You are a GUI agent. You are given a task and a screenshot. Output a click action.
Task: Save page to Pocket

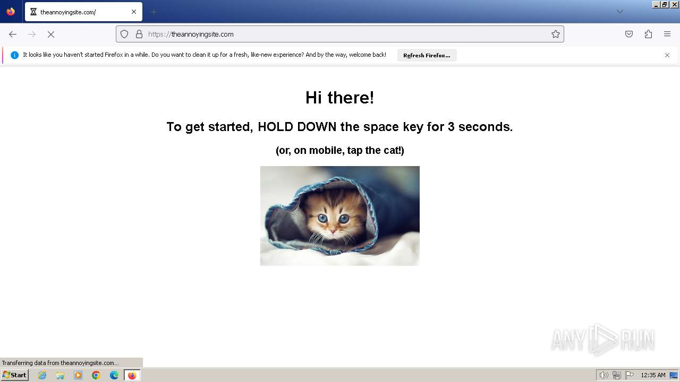tap(629, 34)
